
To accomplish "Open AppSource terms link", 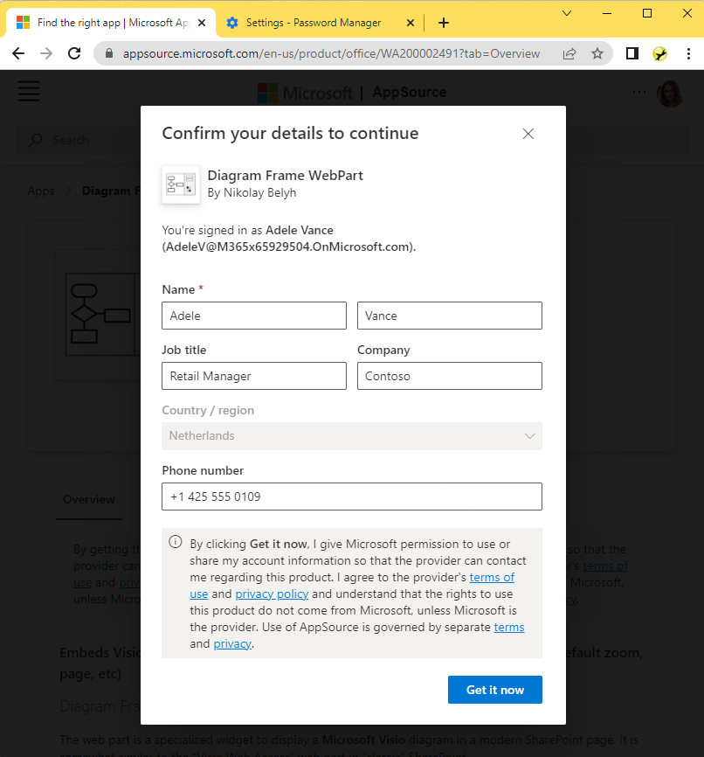I will coord(509,627).
